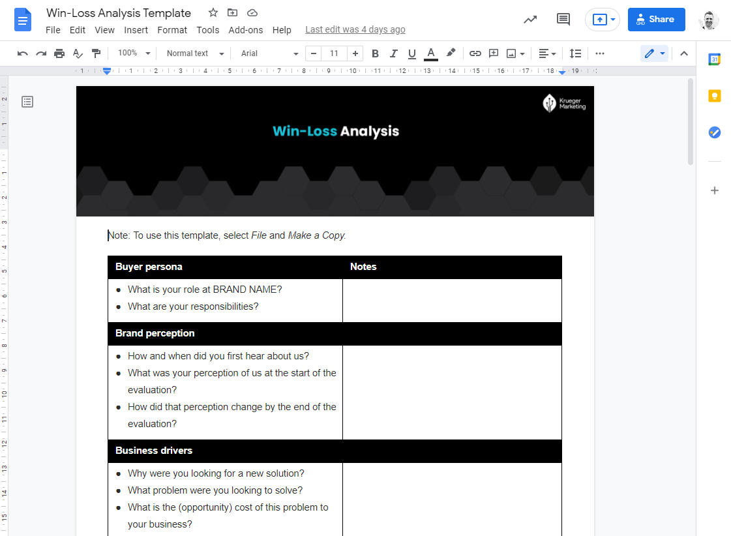The height and width of the screenshot is (536, 731).
Task: Activate the paint format tool
Action: click(96, 53)
